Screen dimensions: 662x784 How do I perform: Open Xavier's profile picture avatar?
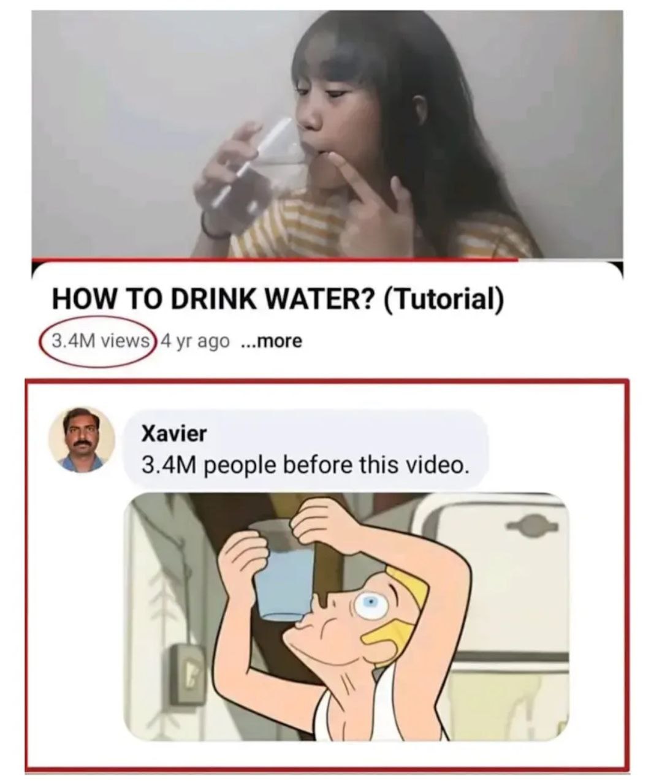[82, 439]
